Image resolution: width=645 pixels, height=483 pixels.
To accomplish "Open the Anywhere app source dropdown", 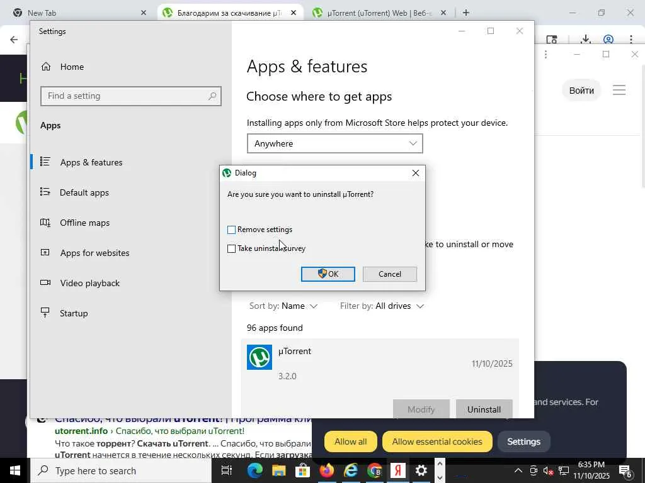I will coord(335,143).
